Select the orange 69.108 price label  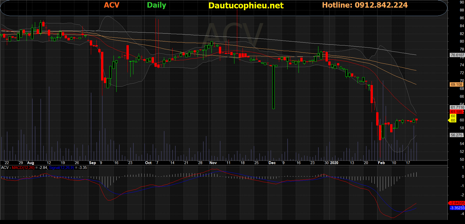pos(456,85)
